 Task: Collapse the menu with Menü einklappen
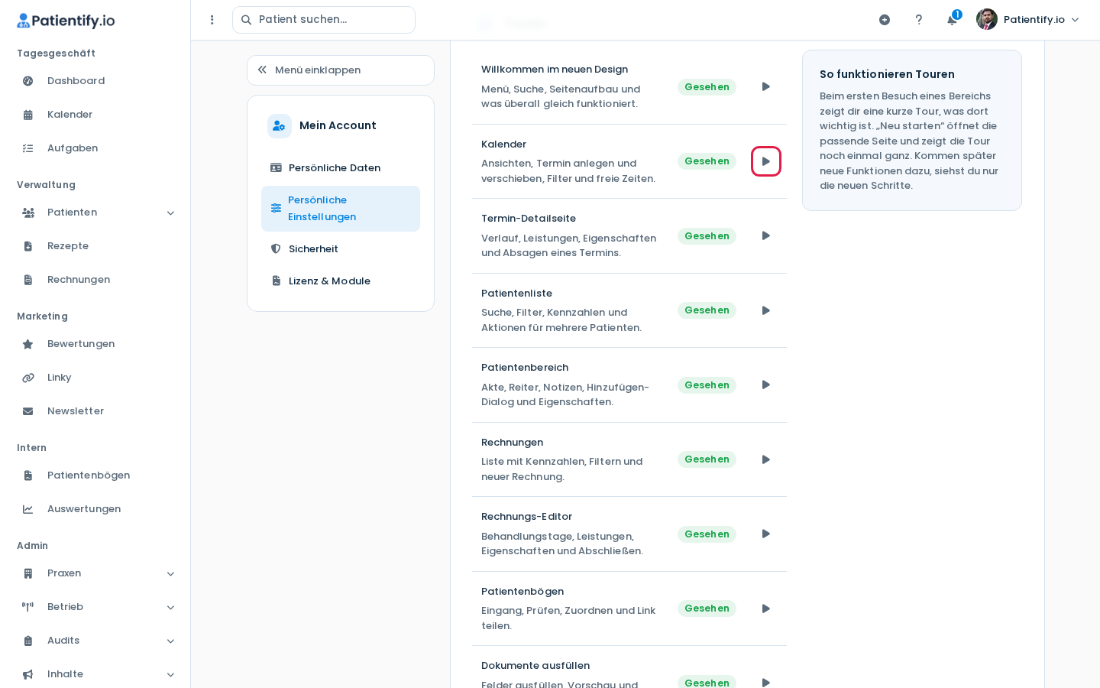click(341, 70)
